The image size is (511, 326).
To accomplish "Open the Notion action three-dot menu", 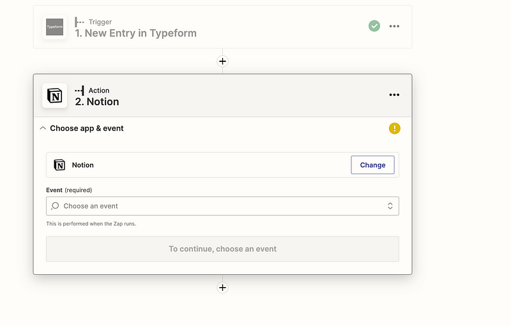I will (x=394, y=95).
